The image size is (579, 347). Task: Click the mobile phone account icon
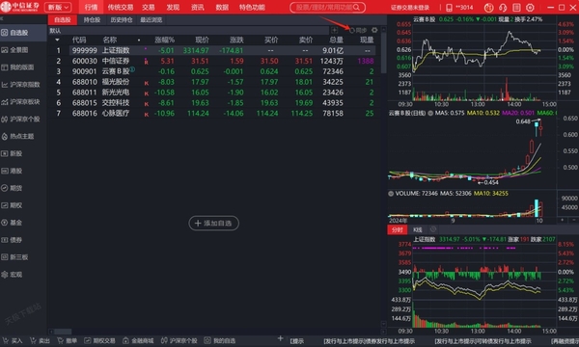tap(449, 8)
